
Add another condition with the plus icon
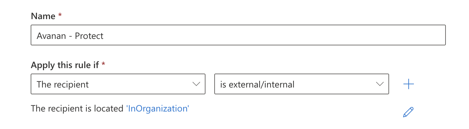[x=408, y=85]
